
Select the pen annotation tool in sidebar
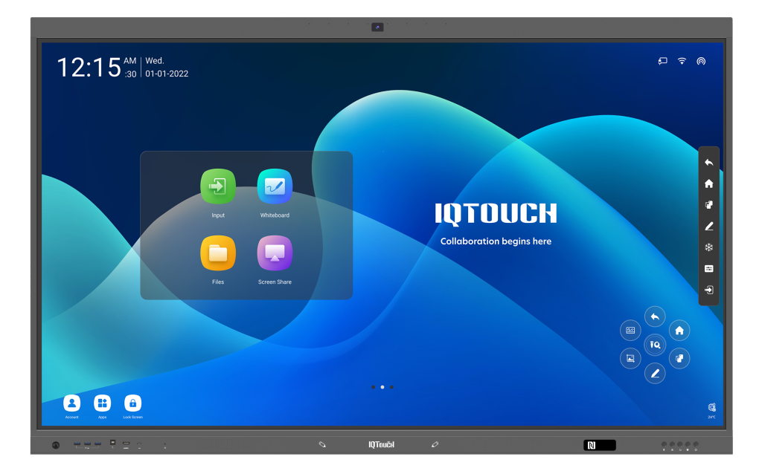pos(708,226)
